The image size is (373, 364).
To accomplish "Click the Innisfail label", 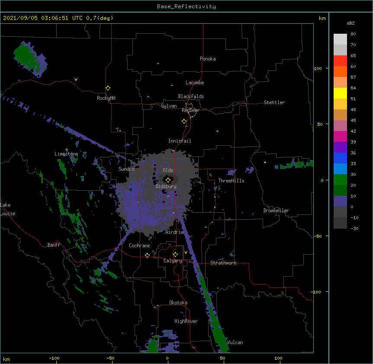I will pyautogui.click(x=180, y=141).
